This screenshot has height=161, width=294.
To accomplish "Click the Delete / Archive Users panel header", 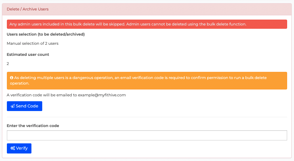I will (x=147, y=9).
